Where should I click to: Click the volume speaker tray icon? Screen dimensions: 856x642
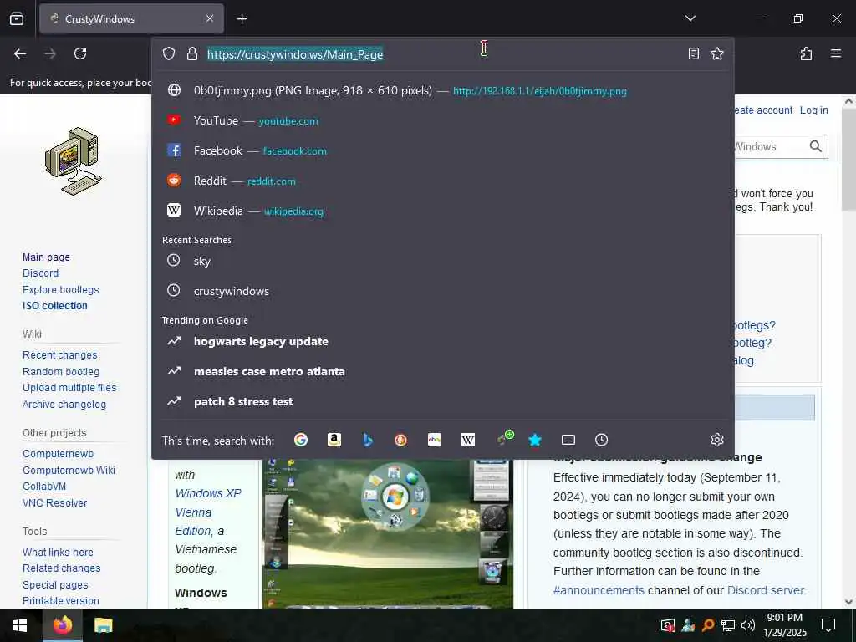[747, 625]
